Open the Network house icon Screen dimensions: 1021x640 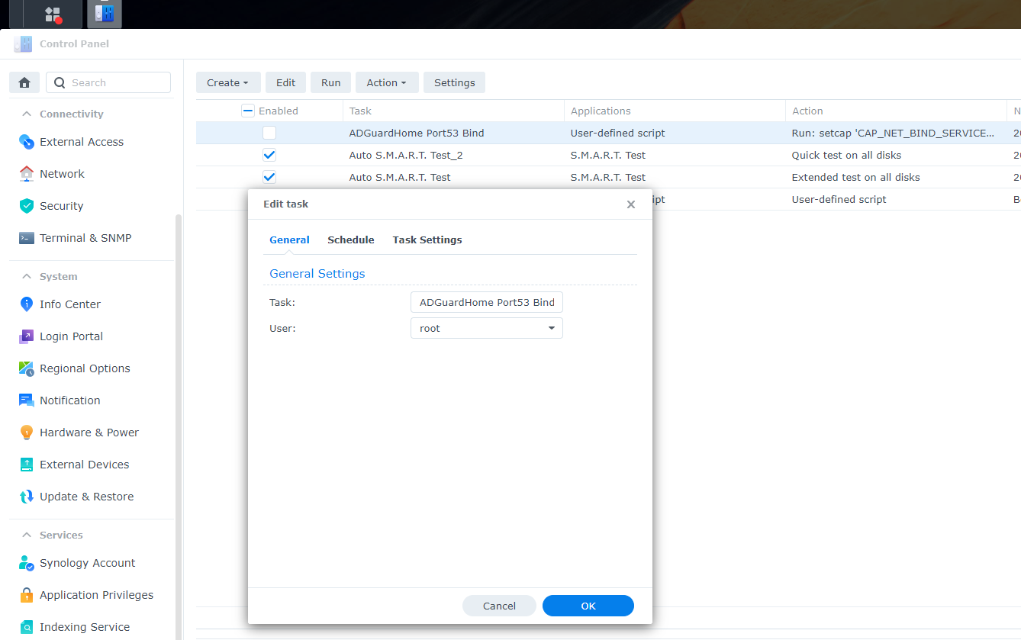coord(27,174)
